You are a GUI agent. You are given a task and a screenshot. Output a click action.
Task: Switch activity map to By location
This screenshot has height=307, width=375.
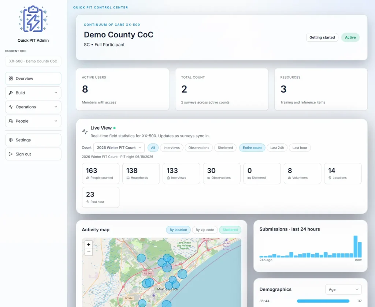pyautogui.click(x=178, y=230)
